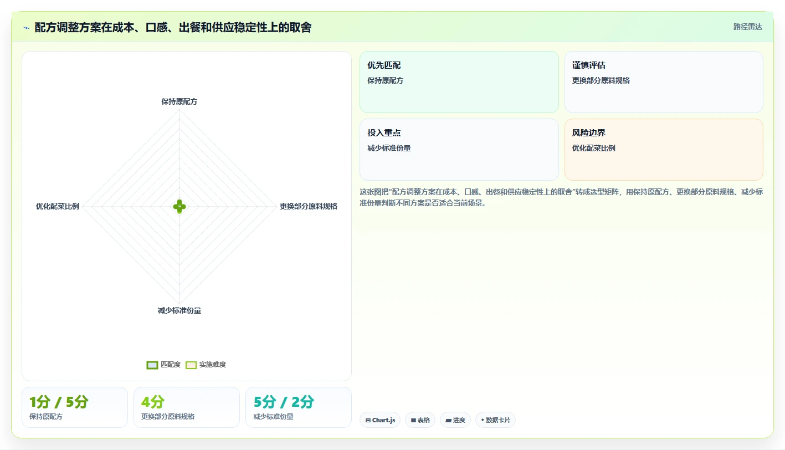Screen dimensions: 785x450
Task: Open the 投入重点 card
Action: coord(459,150)
